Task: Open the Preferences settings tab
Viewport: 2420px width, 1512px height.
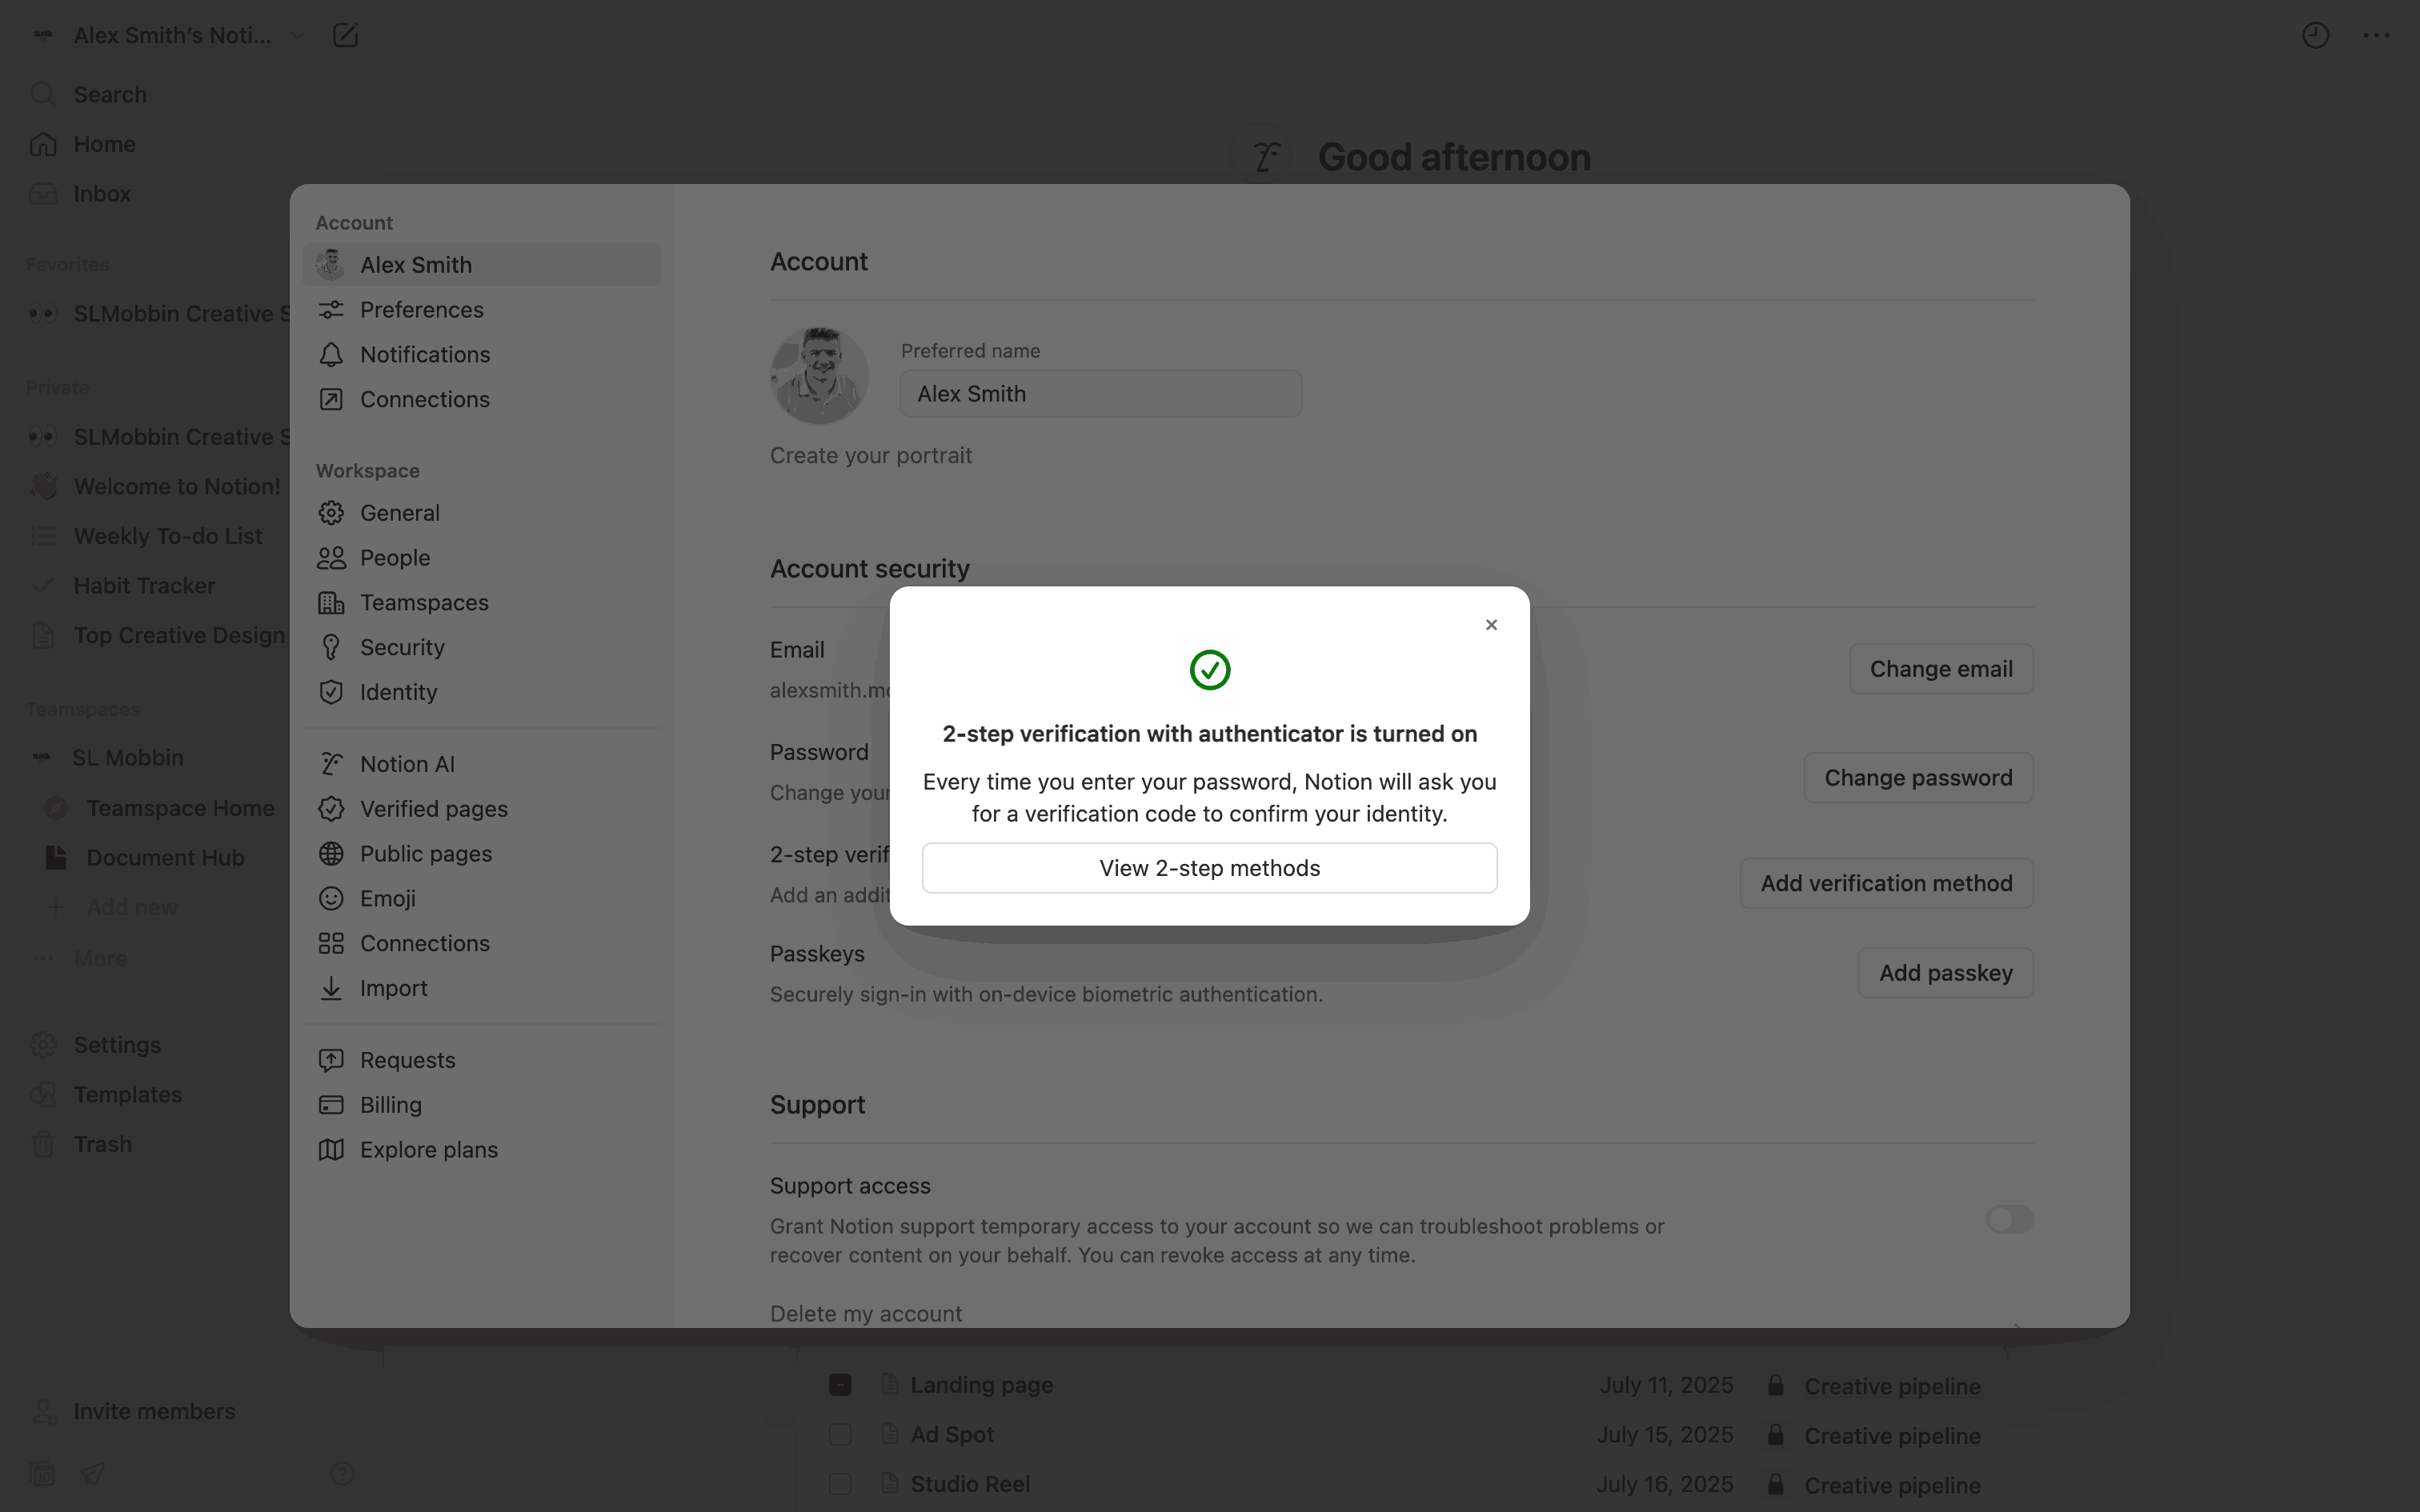Action: coord(421,310)
